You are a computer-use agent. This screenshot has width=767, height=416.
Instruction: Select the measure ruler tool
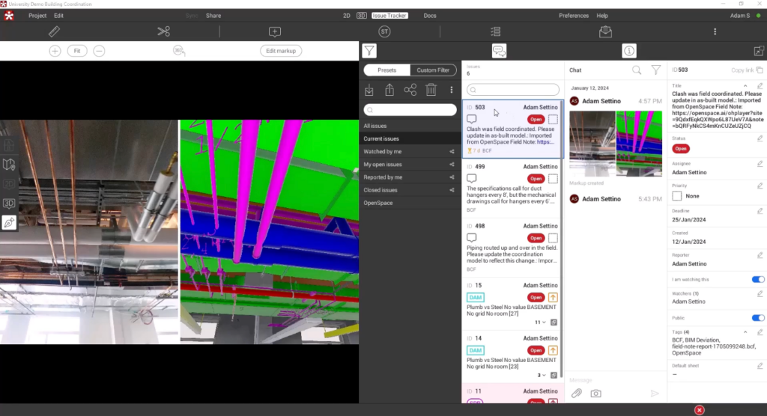(54, 31)
